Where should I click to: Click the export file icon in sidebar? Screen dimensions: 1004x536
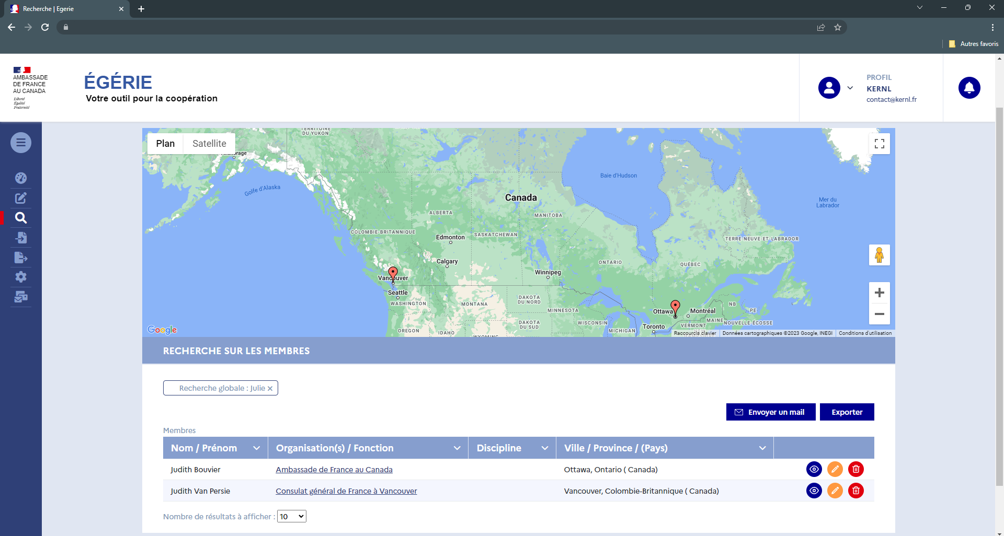click(21, 258)
